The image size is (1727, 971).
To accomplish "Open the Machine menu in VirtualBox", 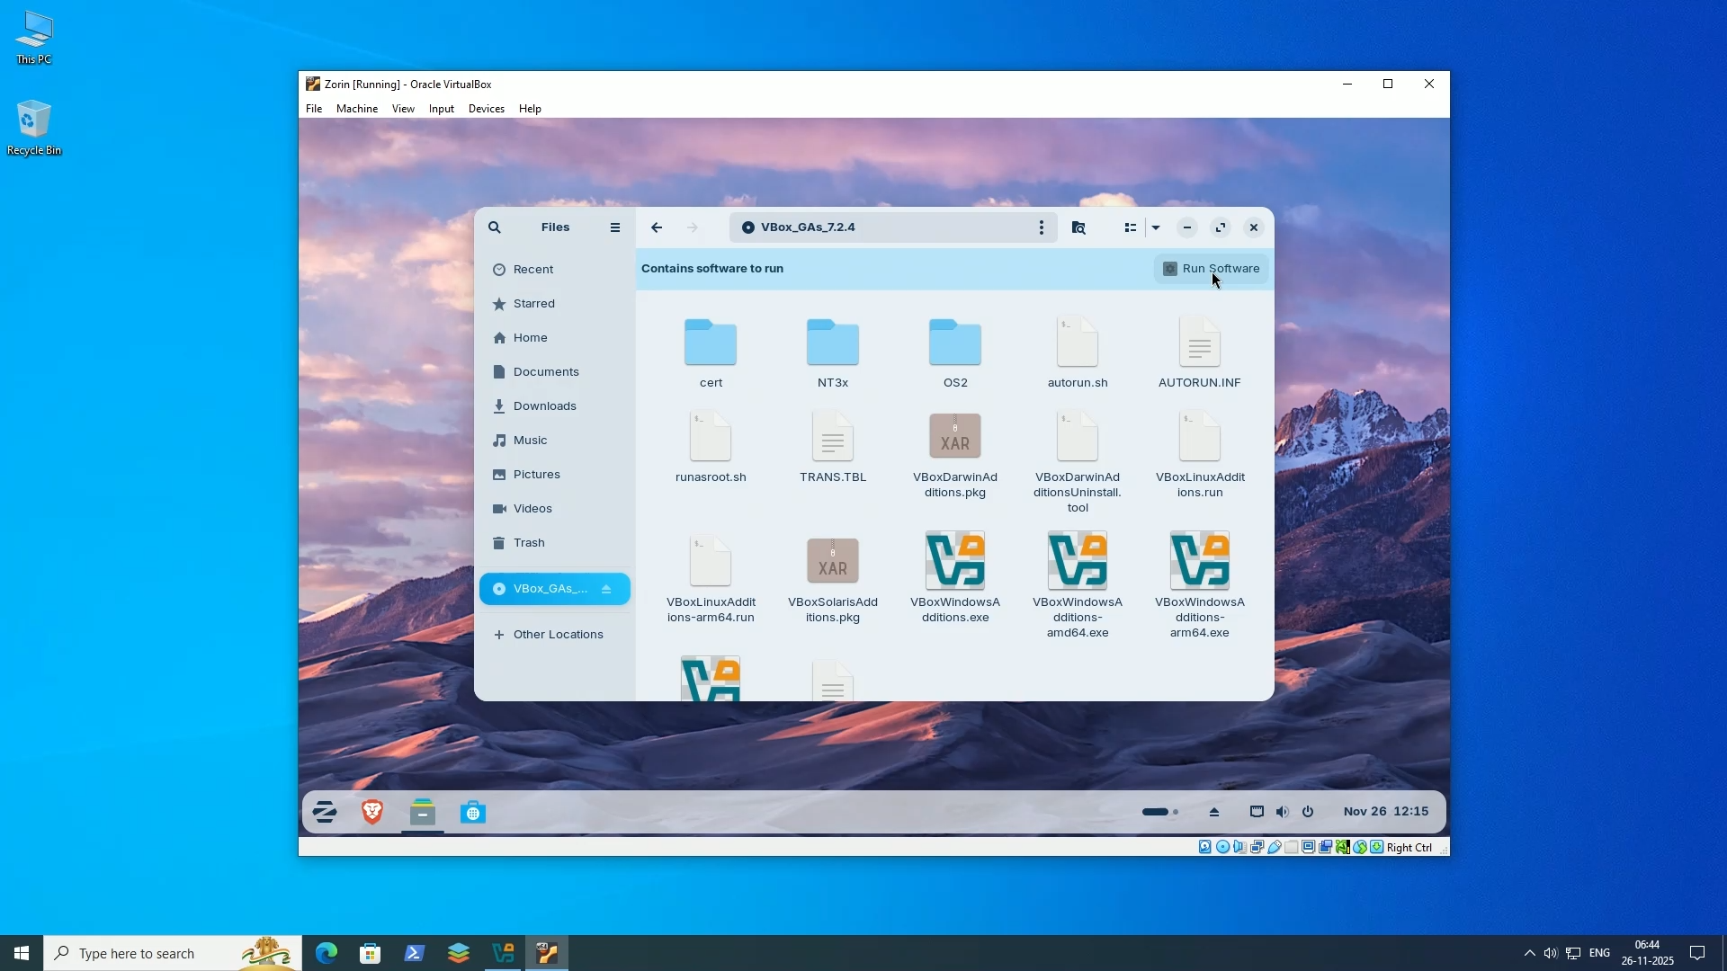I will click(357, 108).
